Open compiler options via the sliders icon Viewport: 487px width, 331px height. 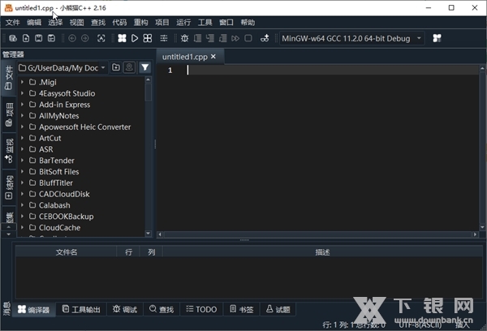[164, 38]
